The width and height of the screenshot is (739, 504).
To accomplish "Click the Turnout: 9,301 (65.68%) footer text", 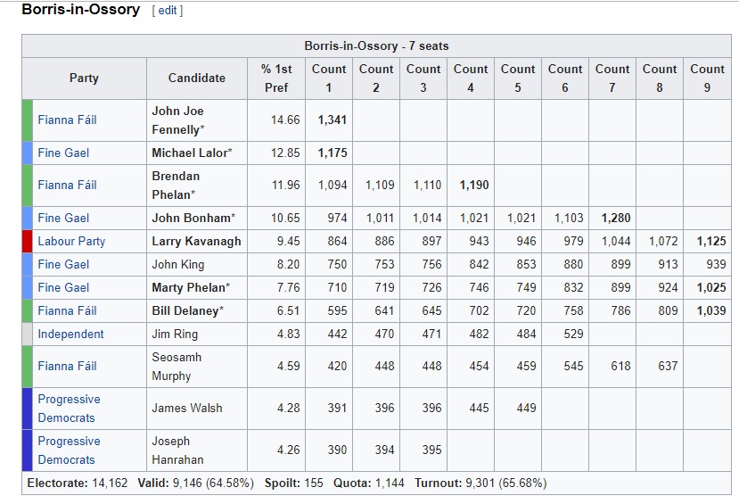I will point(480,483).
